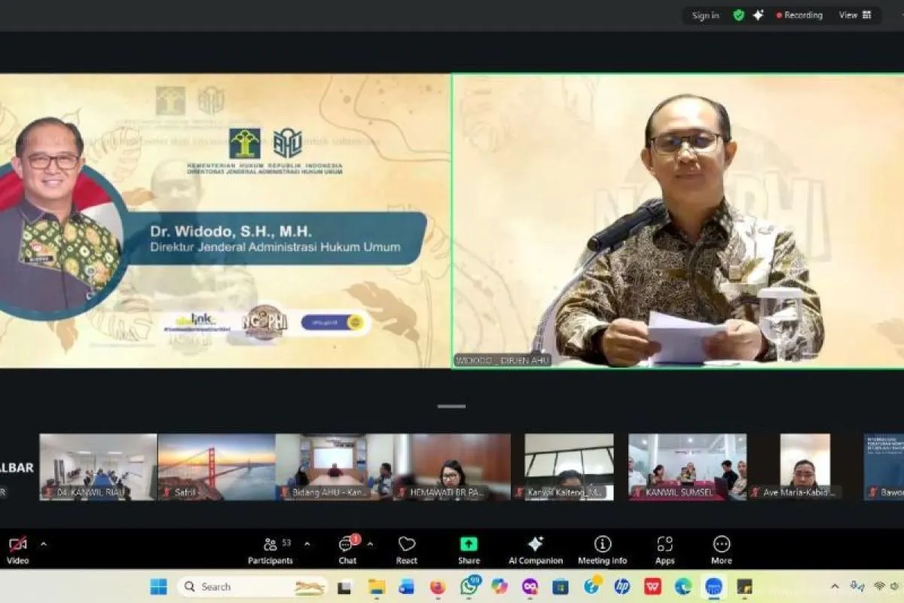
Task: Expand video options chevron beside Video
Action: click(x=43, y=543)
